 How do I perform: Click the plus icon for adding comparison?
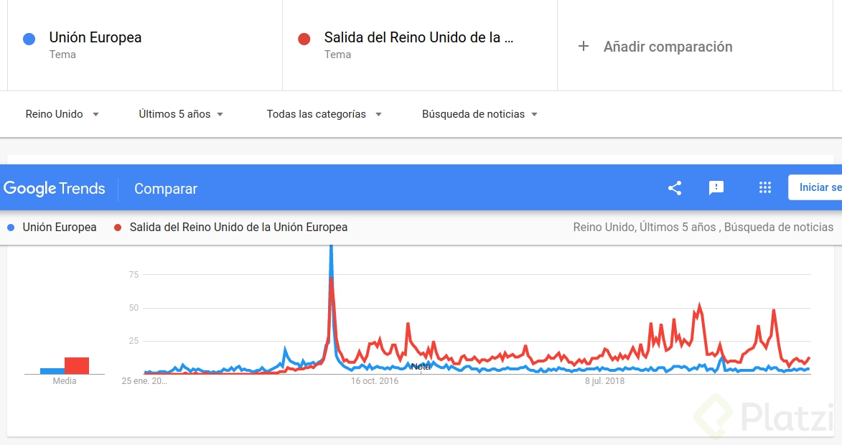(x=584, y=47)
